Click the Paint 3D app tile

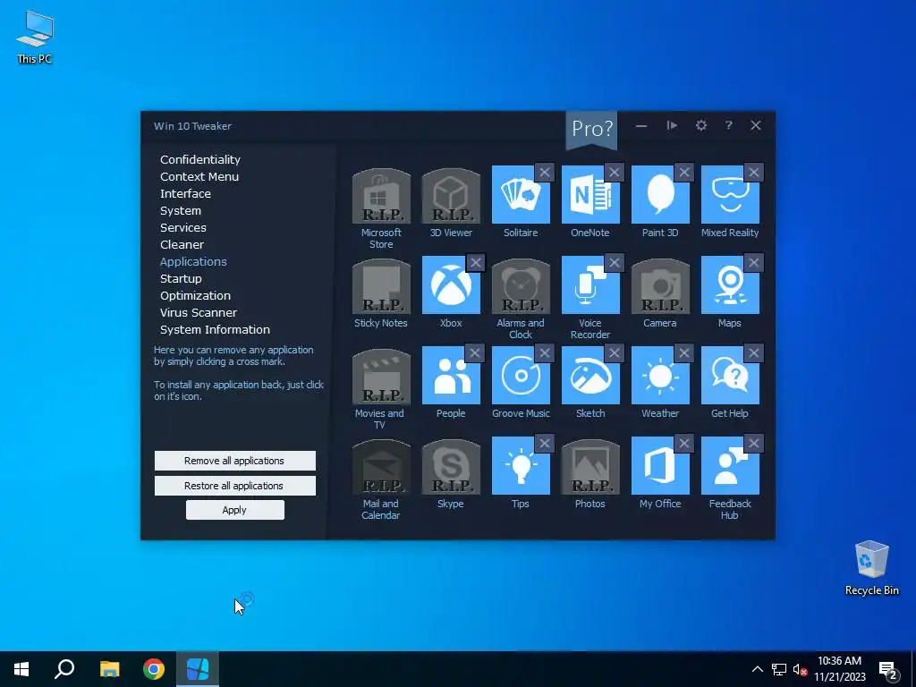660,194
